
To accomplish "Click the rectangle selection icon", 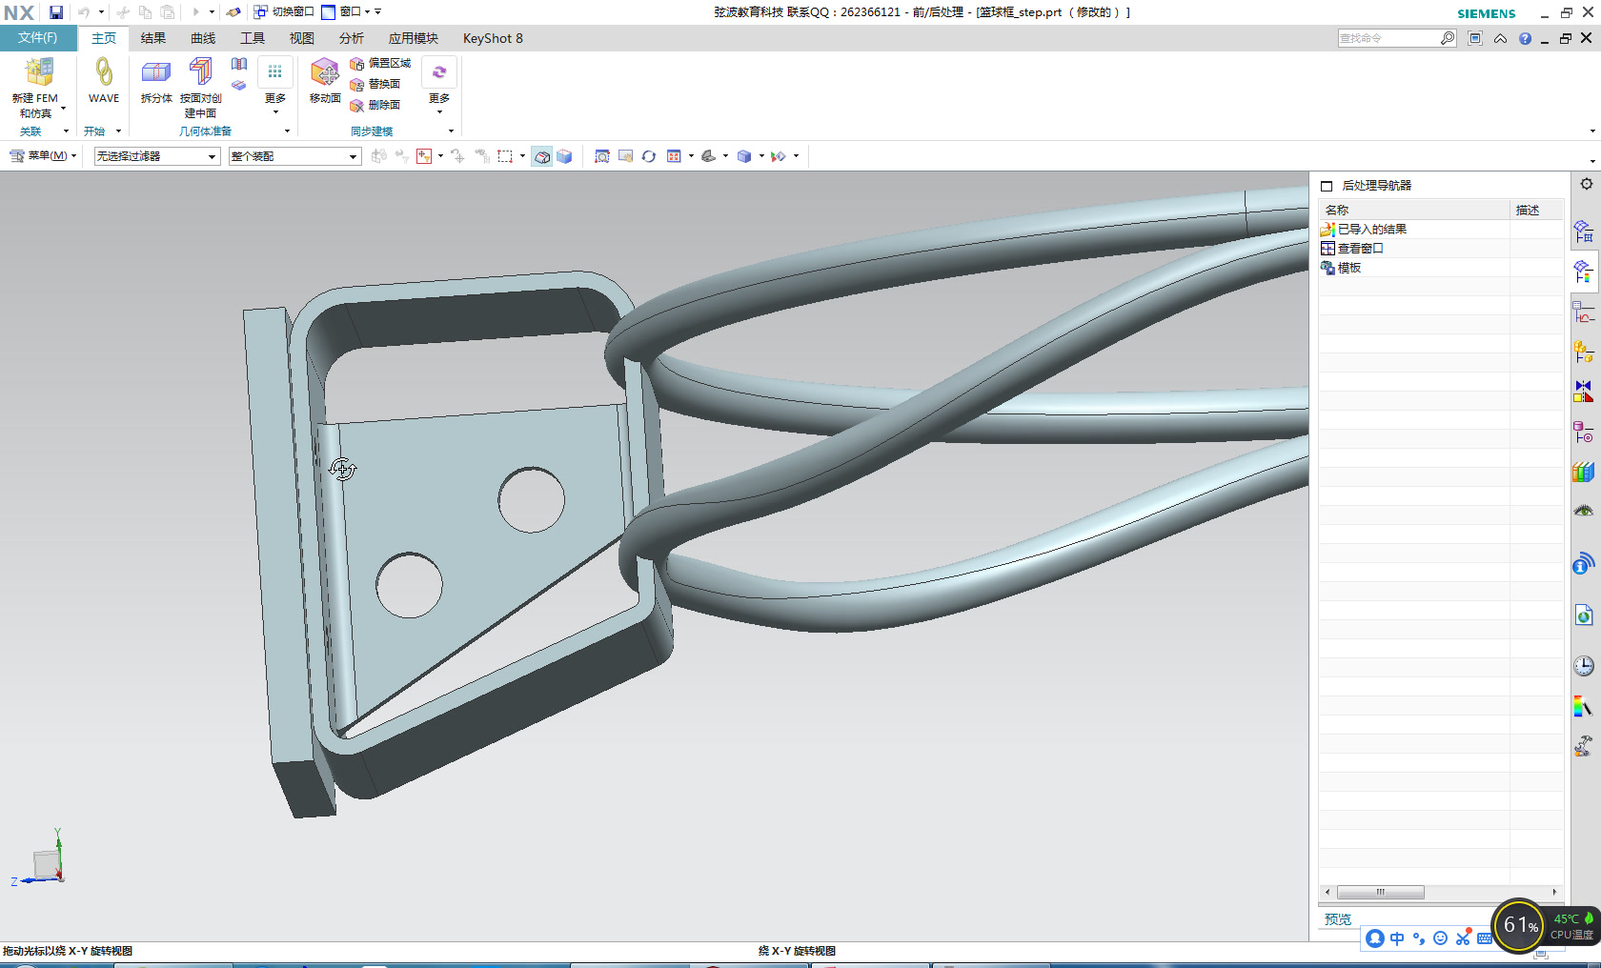I will (505, 156).
